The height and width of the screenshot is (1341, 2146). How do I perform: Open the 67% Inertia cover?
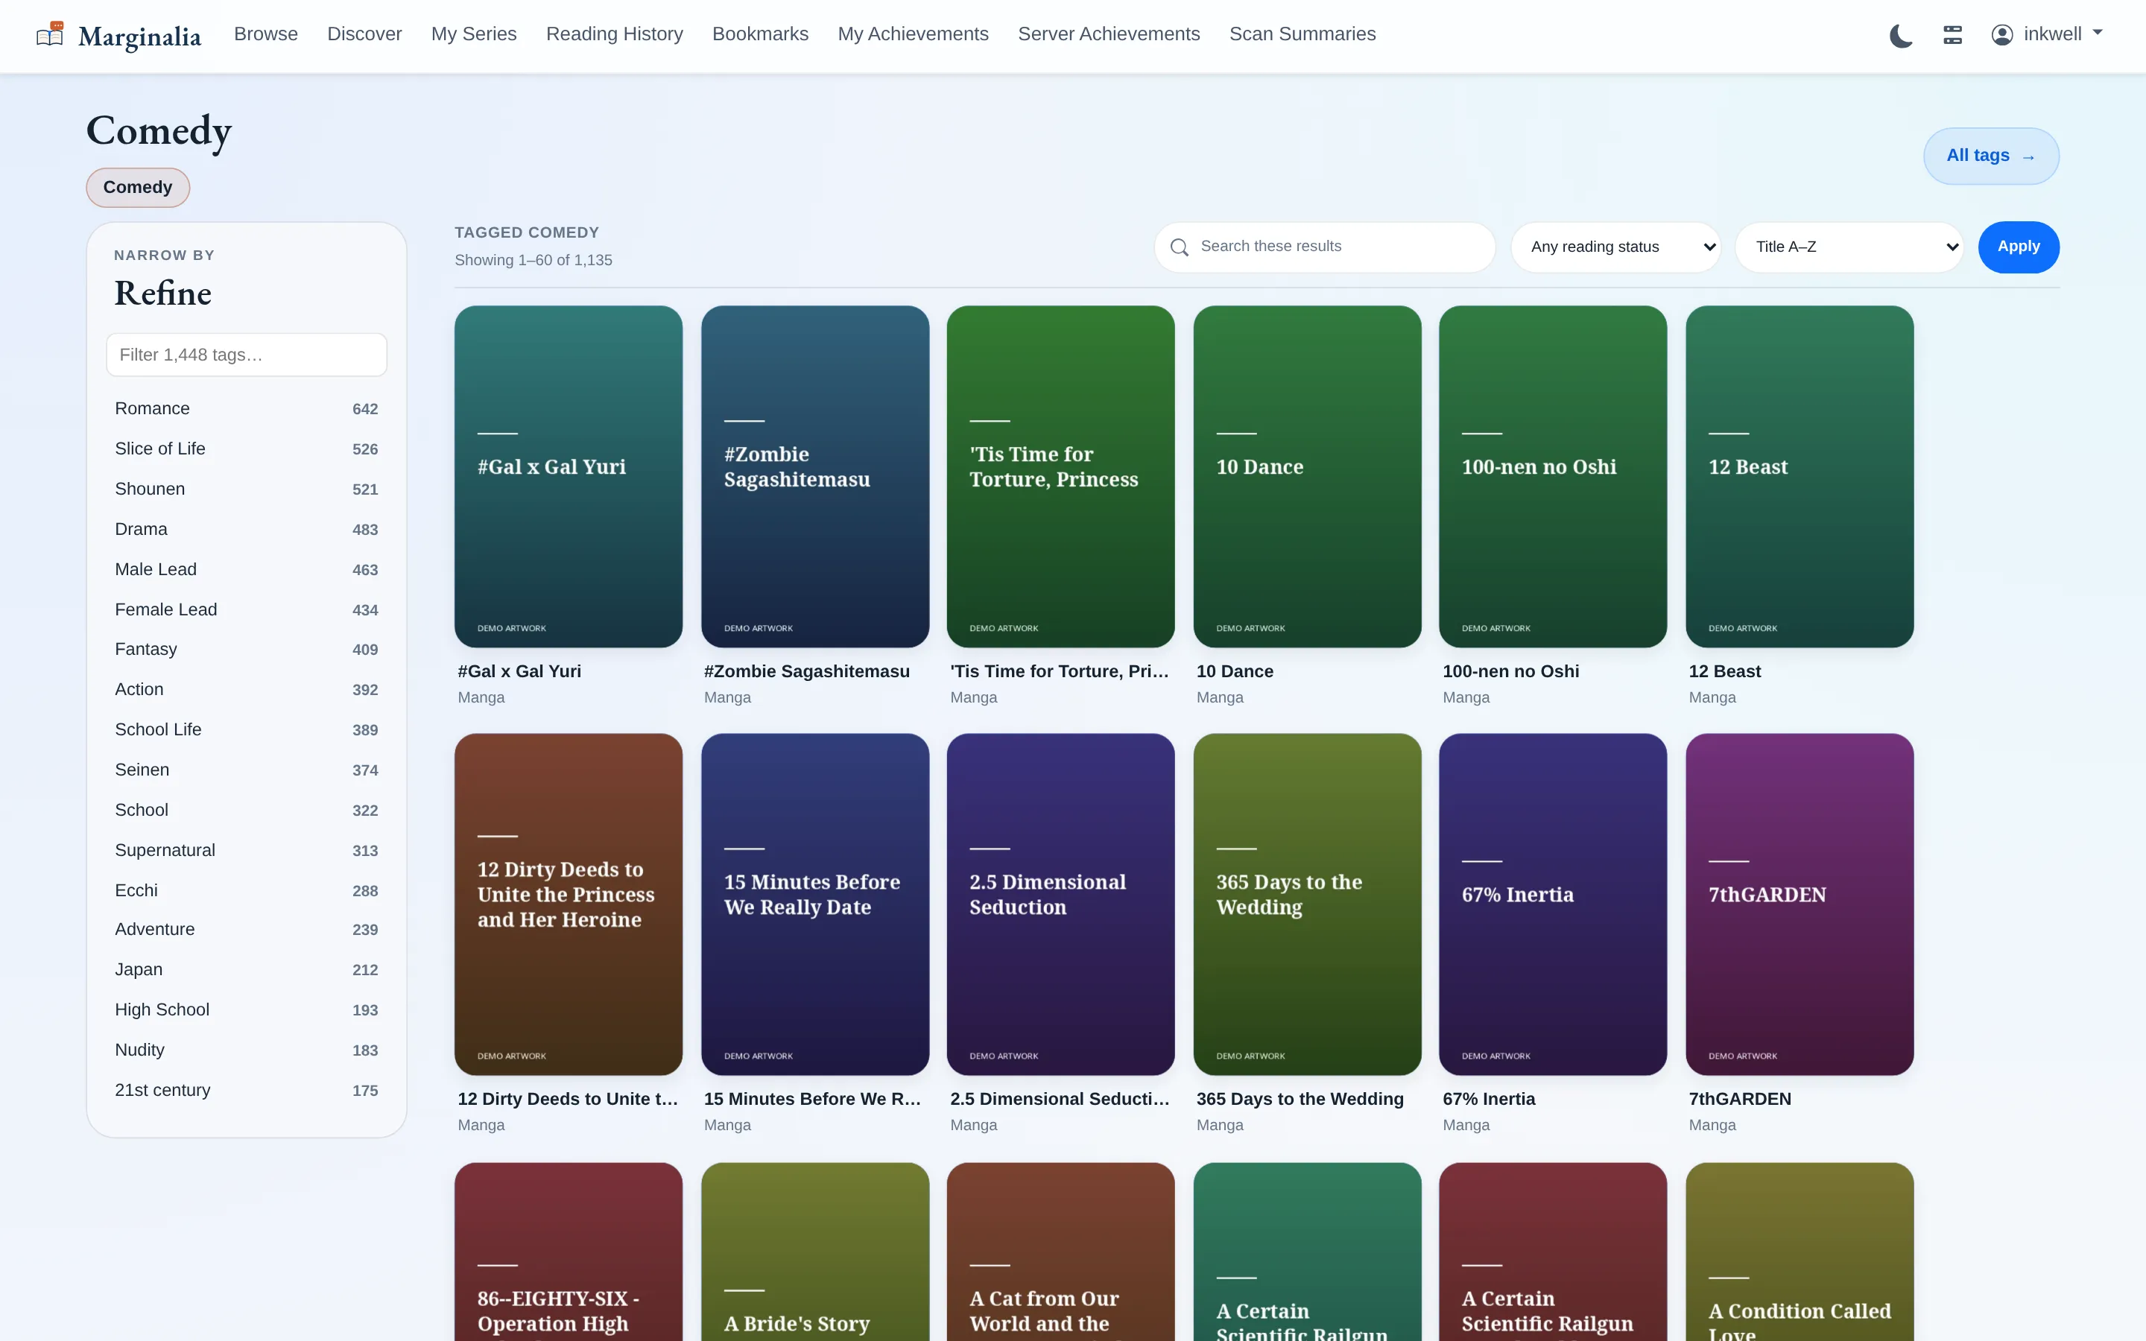pyautogui.click(x=1553, y=904)
